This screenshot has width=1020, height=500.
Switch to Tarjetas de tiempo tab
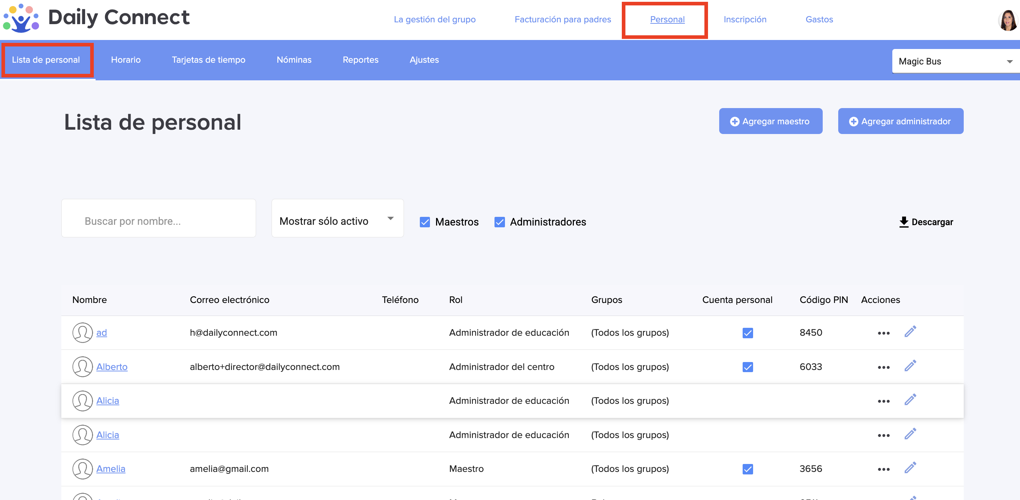[x=208, y=60]
